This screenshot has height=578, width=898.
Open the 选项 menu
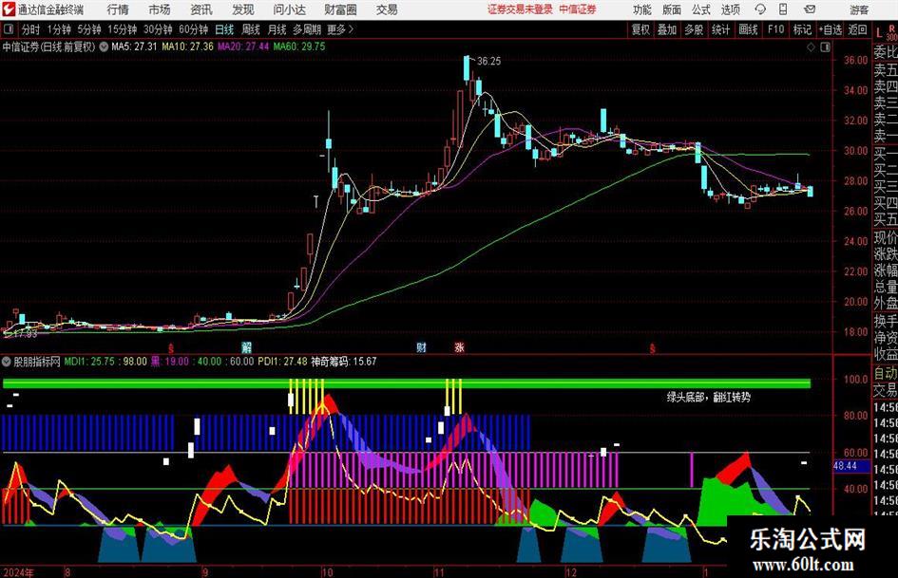(730, 9)
